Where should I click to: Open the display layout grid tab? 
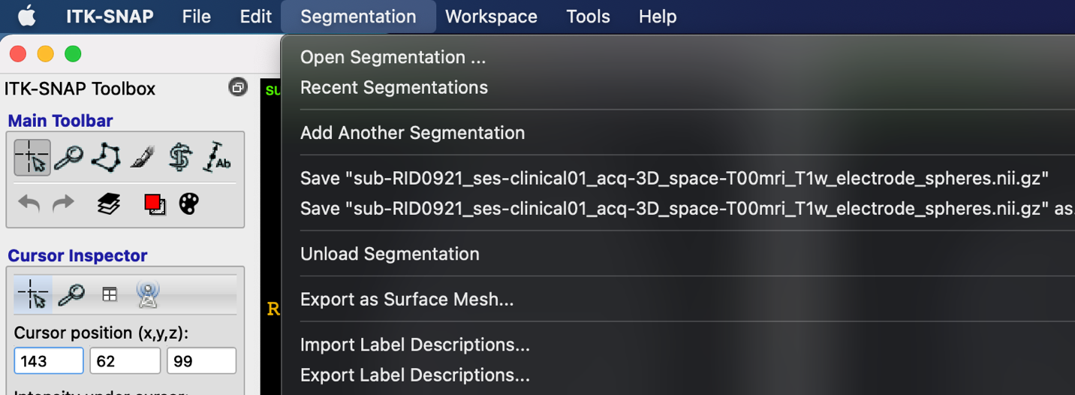110,294
